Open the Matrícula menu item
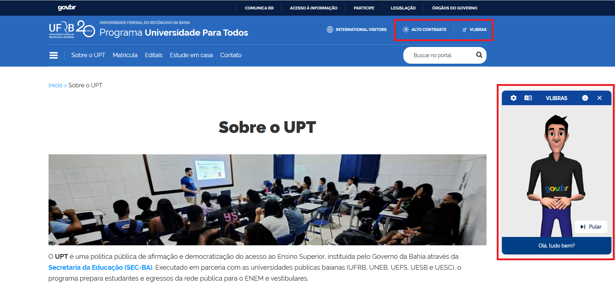 (x=125, y=55)
